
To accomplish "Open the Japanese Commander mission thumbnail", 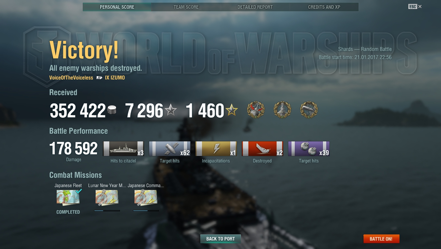I will [146, 198].
